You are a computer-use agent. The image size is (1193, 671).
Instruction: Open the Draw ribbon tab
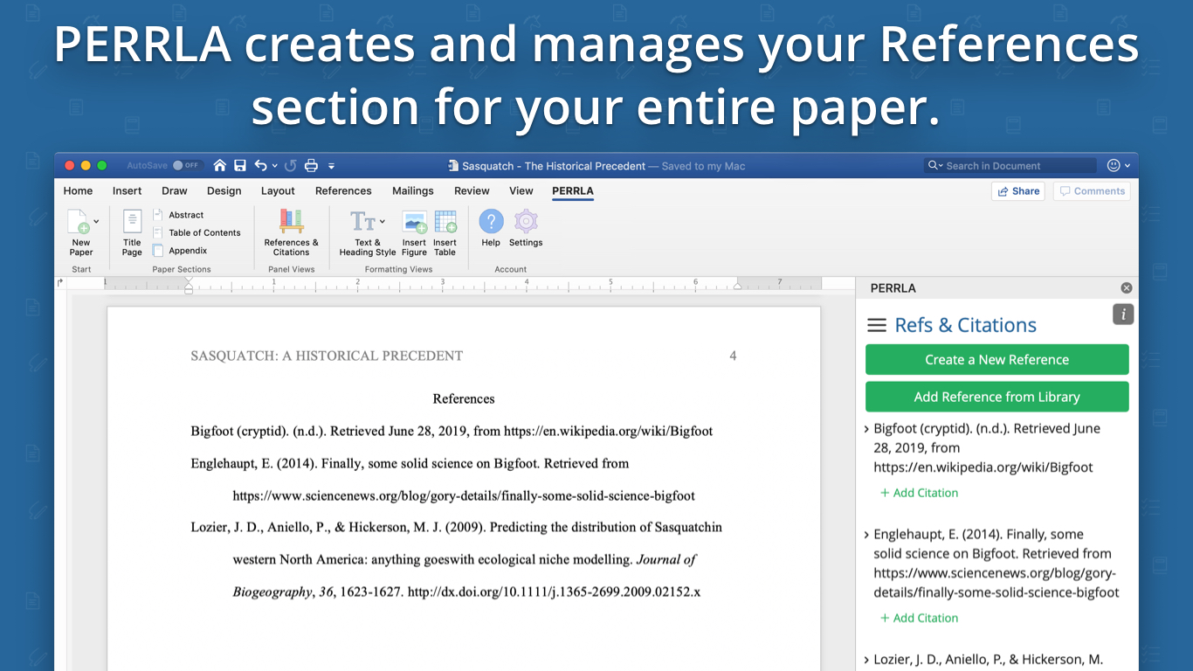(175, 190)
